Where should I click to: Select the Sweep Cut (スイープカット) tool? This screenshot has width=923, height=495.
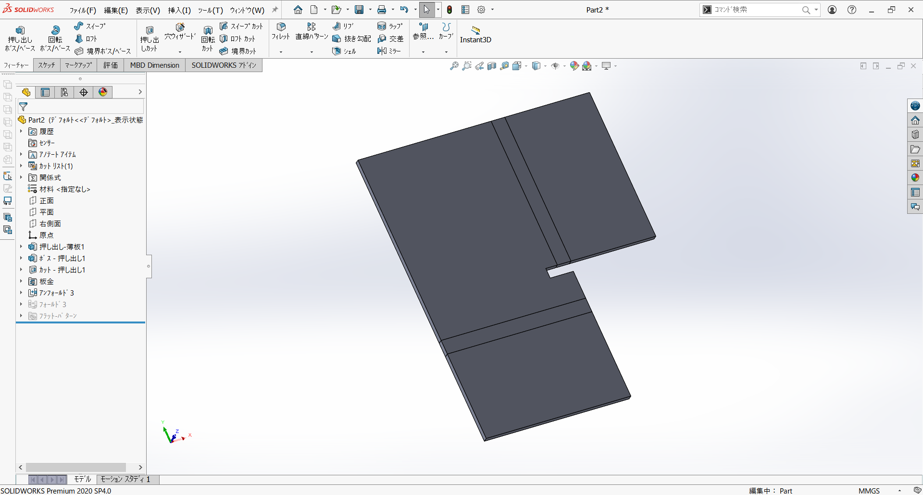[241, 26]
